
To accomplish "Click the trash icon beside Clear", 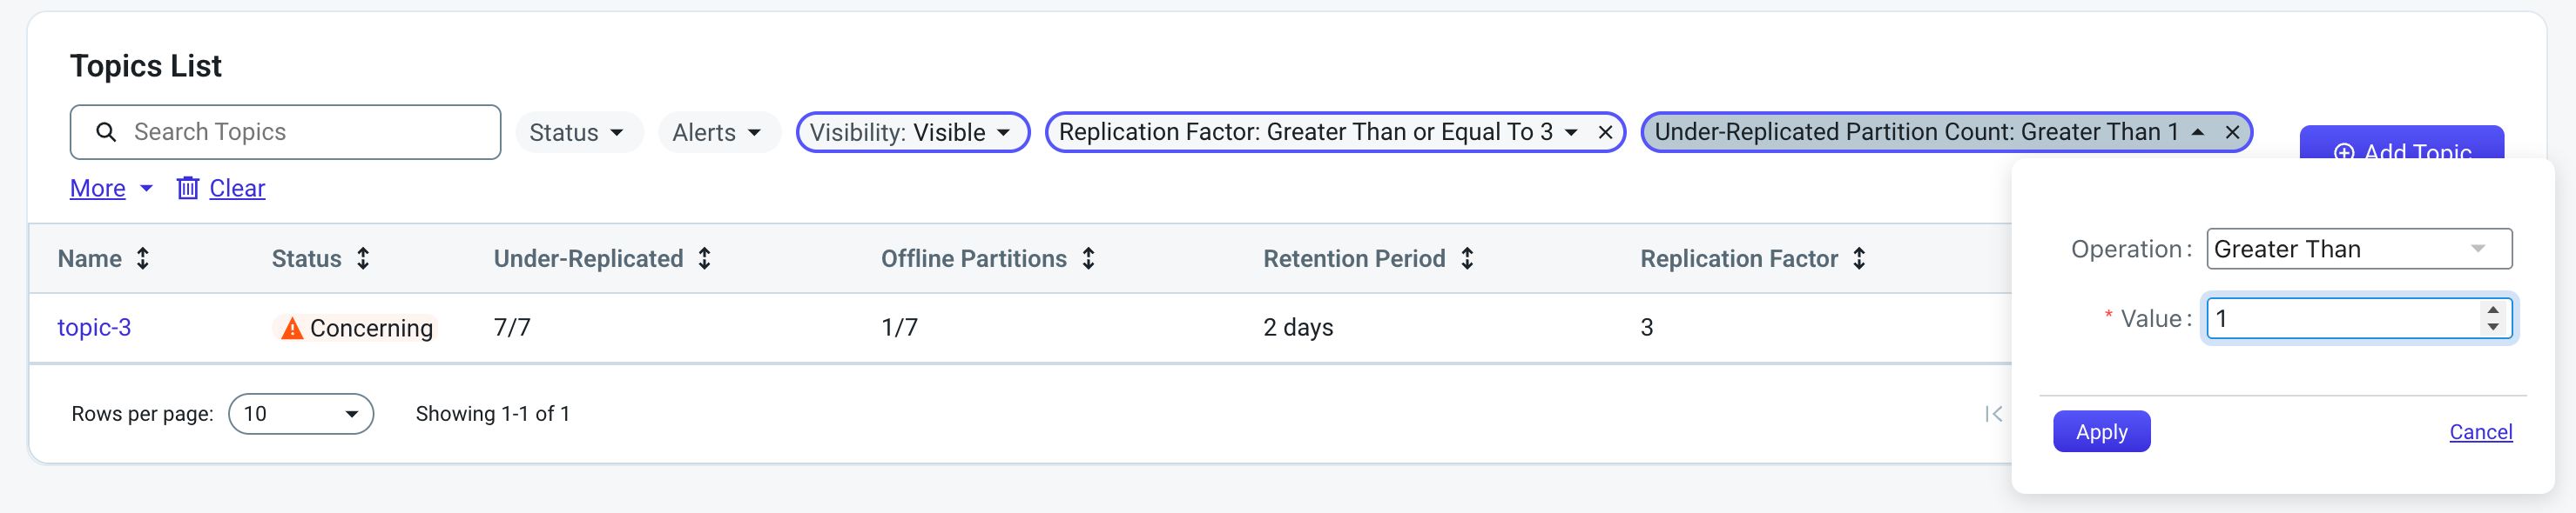I will point(188,188).
